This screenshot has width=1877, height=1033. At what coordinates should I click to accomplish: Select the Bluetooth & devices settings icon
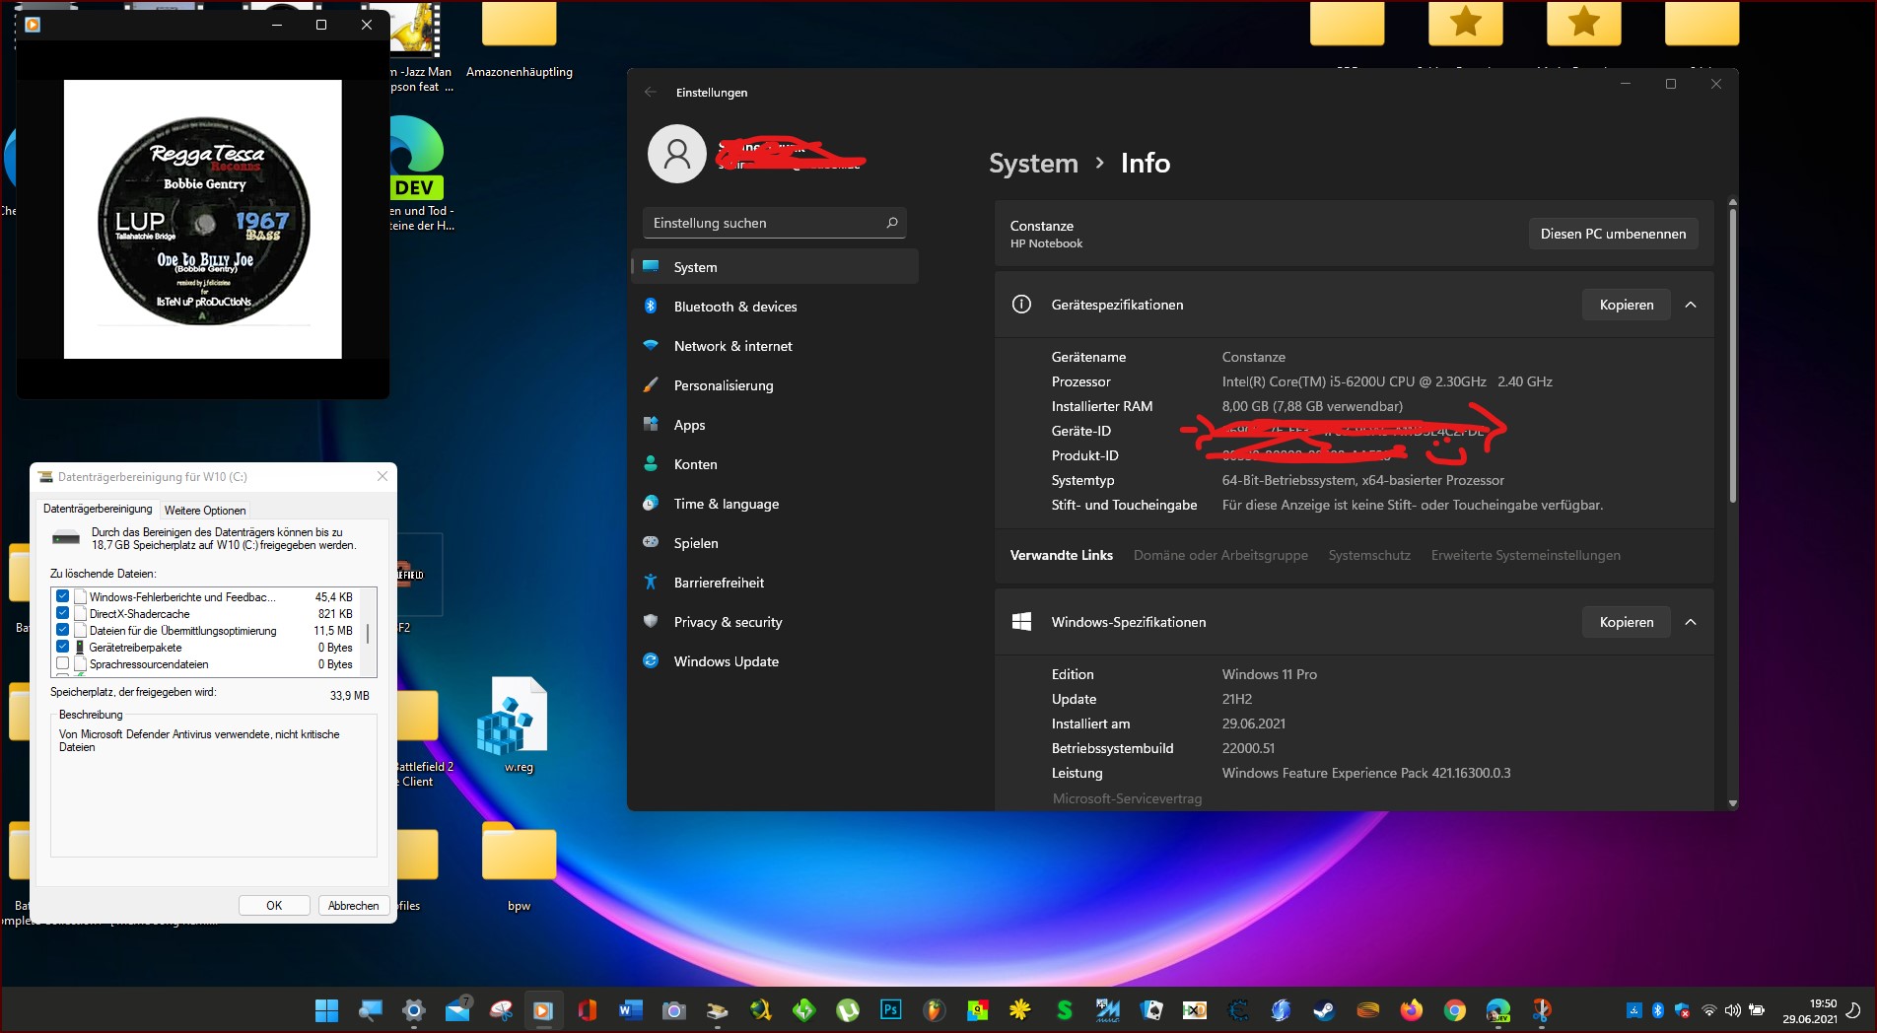click(652, 307)
